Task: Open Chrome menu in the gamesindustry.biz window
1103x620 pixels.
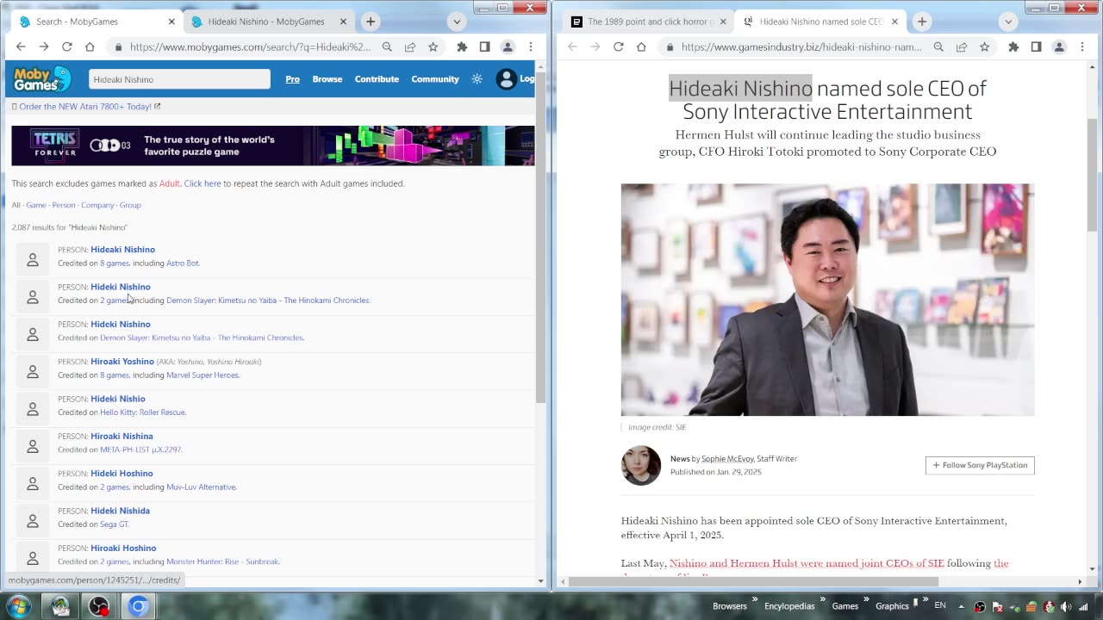Action: pos(1082,46)
